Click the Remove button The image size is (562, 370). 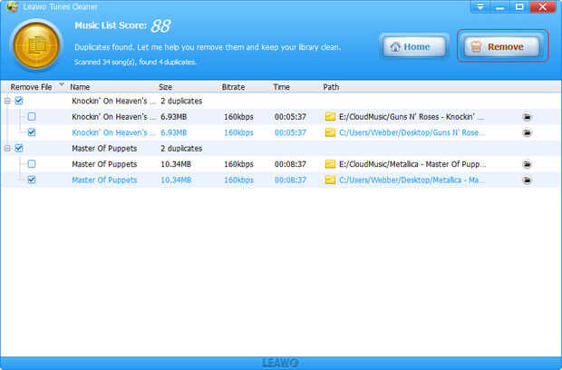point(502,46)
